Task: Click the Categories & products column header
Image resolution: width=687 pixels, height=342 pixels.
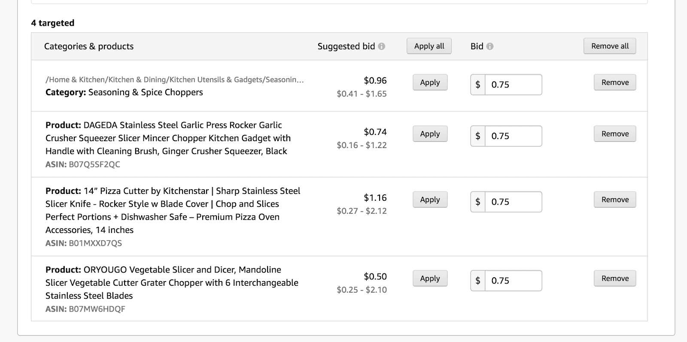Action: tap(89, 46)
